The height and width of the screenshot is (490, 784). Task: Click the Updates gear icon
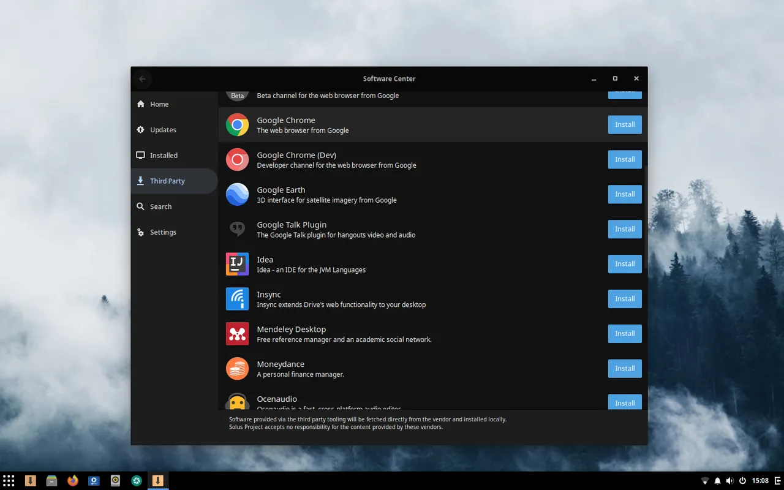click(x=141, y=130)
